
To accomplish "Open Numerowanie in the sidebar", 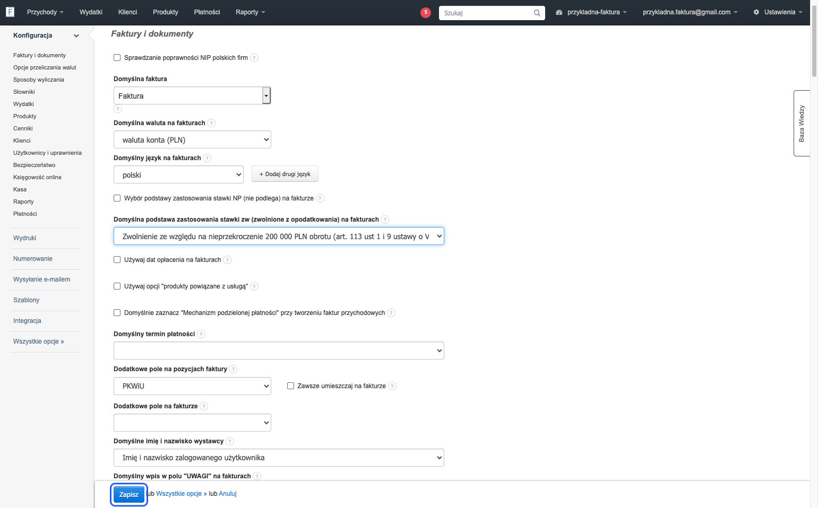I will [x=33, y=259].
